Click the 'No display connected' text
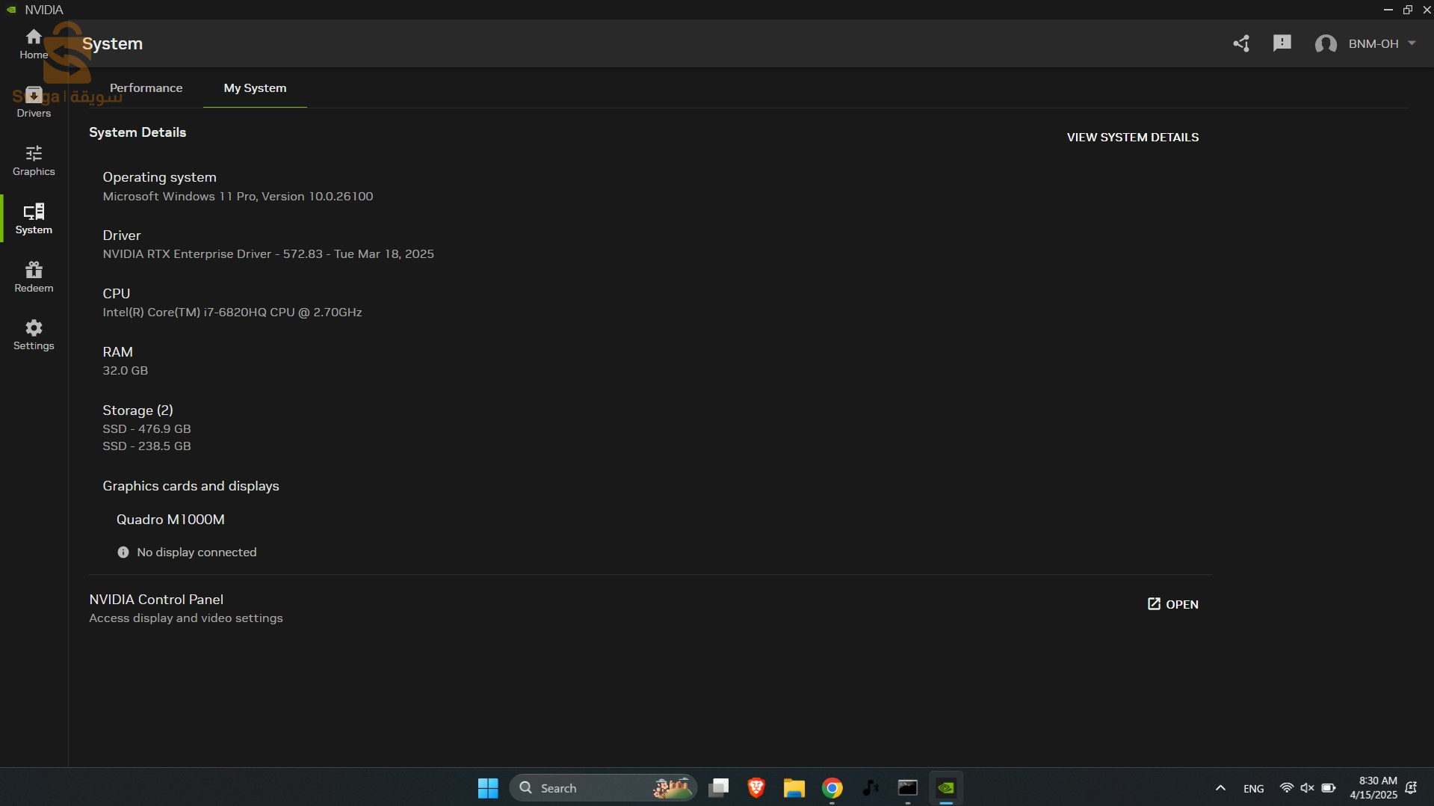1434x806 pixels. click(x=197, y=552)
